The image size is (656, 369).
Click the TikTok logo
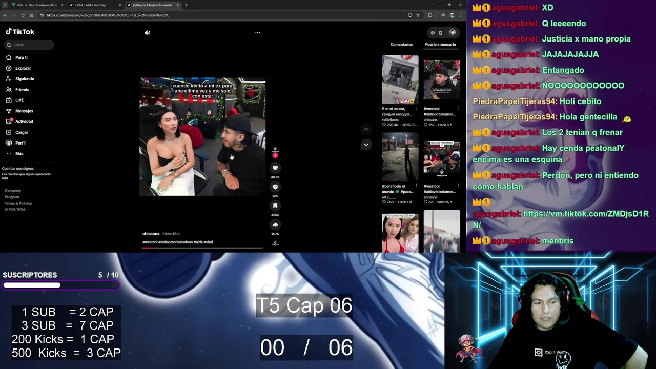tap(20, 32)
